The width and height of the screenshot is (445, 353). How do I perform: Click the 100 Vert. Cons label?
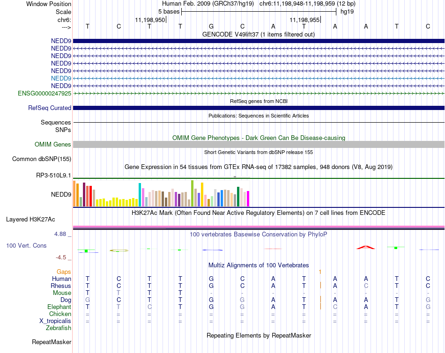(26, 246)
